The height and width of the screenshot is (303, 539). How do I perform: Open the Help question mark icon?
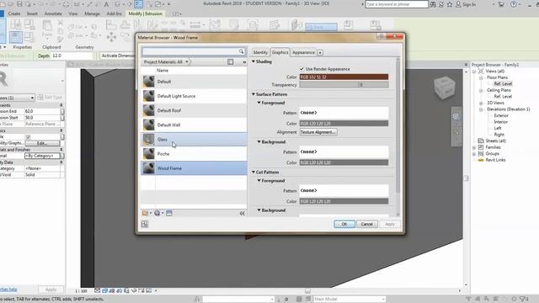pyautogui.click(x=514, y=4)
